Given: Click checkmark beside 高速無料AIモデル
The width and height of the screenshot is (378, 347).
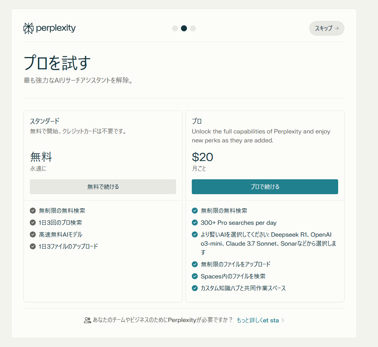Looking at the screenshot, I should pyautogui.click(x=33, y=234).
